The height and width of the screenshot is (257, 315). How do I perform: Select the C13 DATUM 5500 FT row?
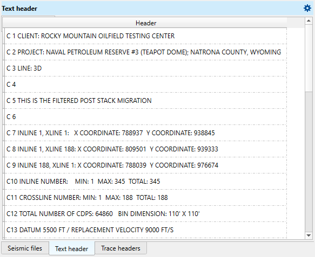pyautogui.click(x=145, y=230)
